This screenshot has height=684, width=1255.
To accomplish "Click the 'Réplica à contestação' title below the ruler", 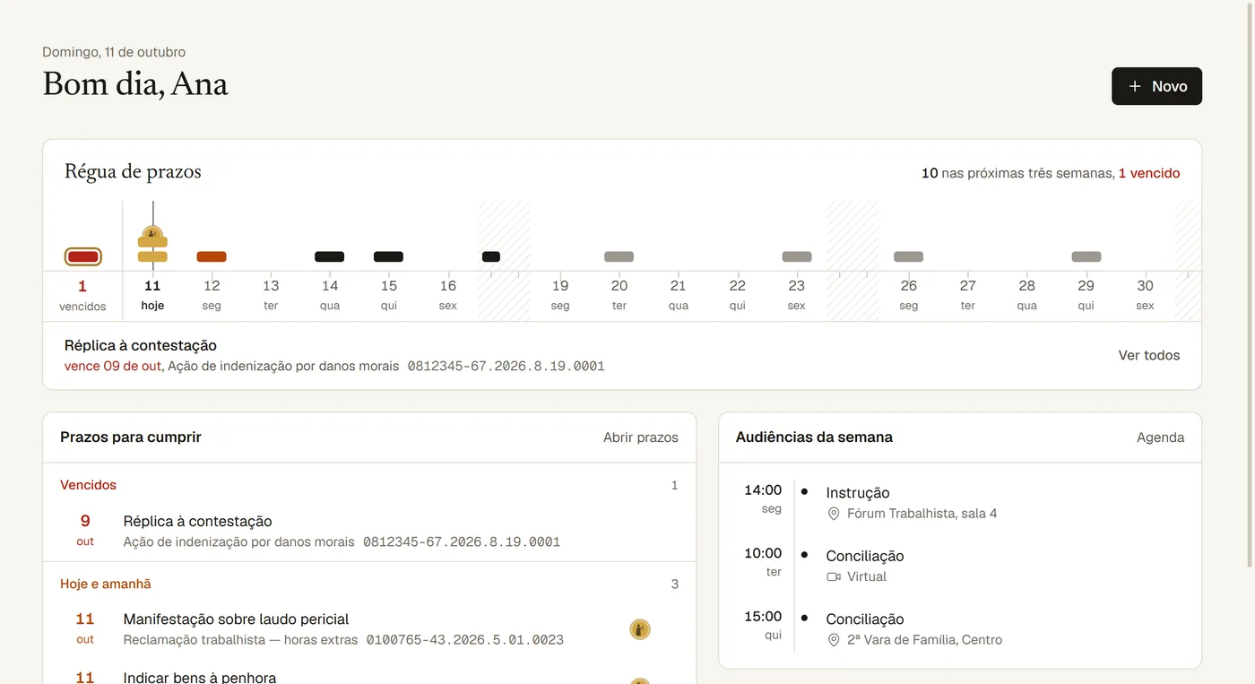I will [x=141, y=345].
